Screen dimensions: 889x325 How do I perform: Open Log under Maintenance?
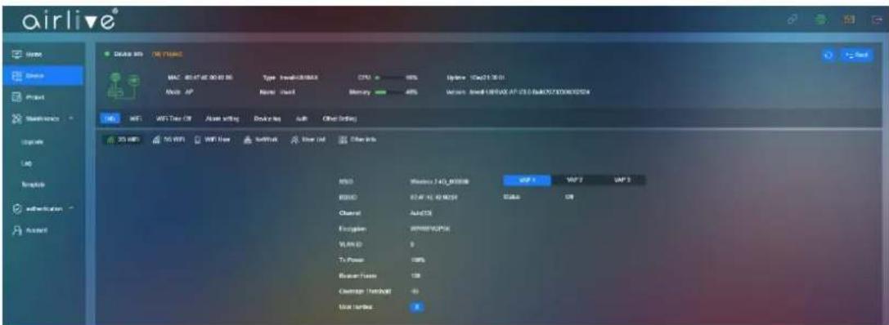tap(26, 163)
